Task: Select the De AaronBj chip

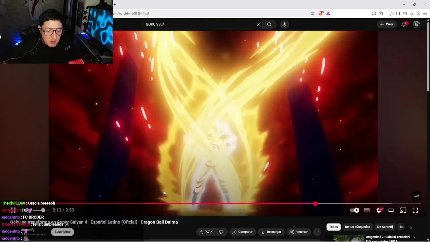Action: (x=385, y=227)
